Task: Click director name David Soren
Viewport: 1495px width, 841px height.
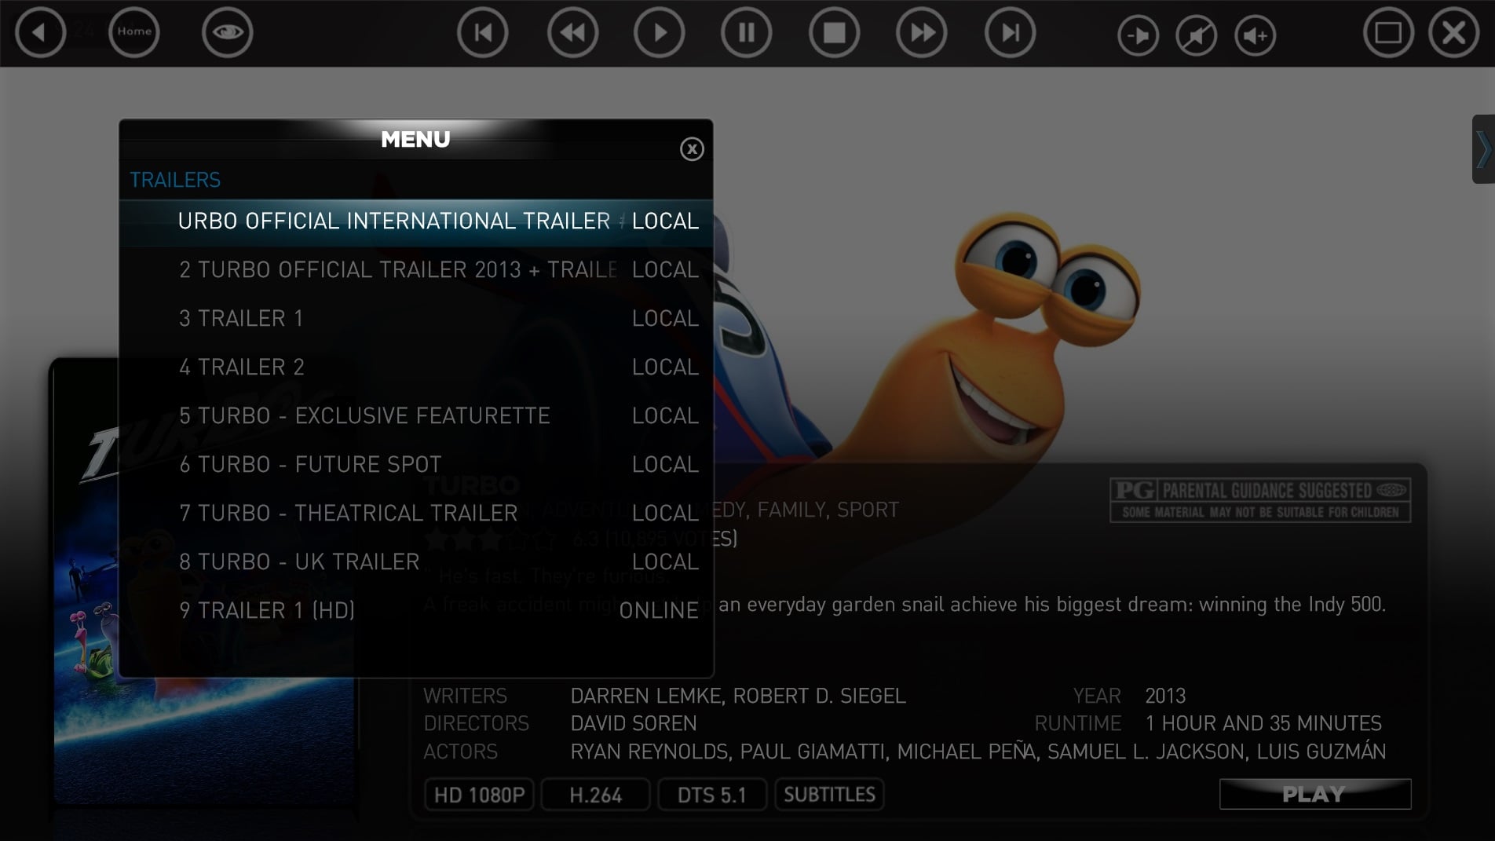Action: click(634, 723)
